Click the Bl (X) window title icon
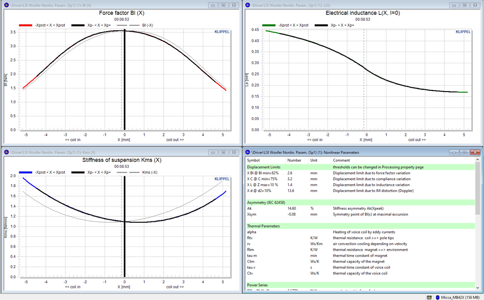Viewport: 484px width, 300px height. pyautogui.click(x=7, y=5)
